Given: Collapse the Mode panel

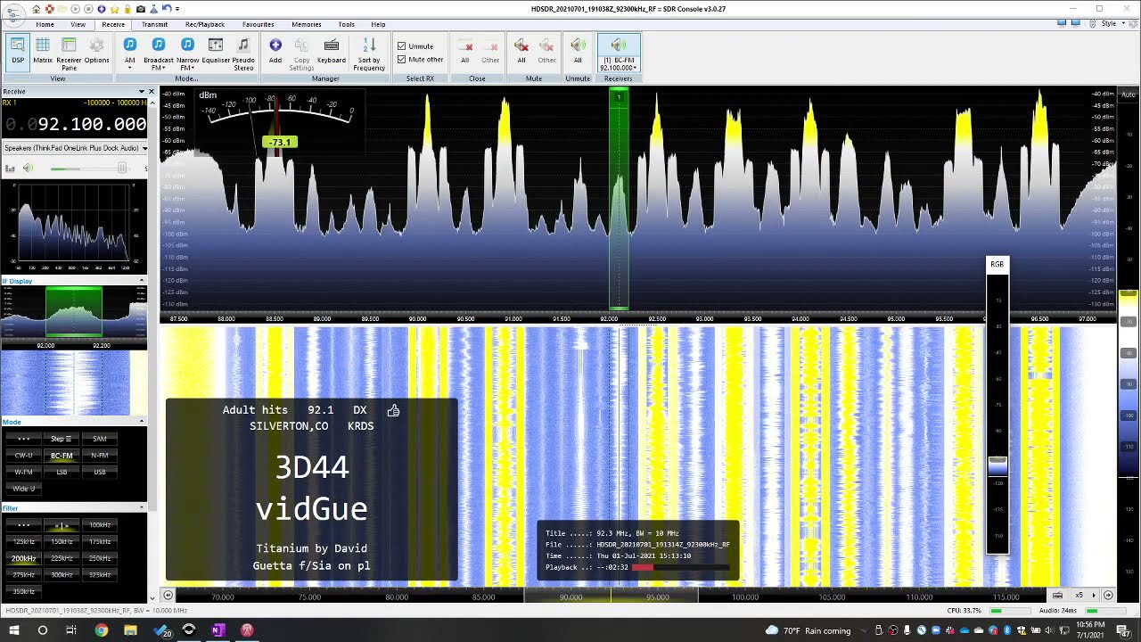Looking at the screenshot, I should (142, 422).
